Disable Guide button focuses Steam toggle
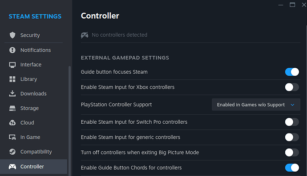The height and width of the screenshot is (176, 307). tap(292, 72)
